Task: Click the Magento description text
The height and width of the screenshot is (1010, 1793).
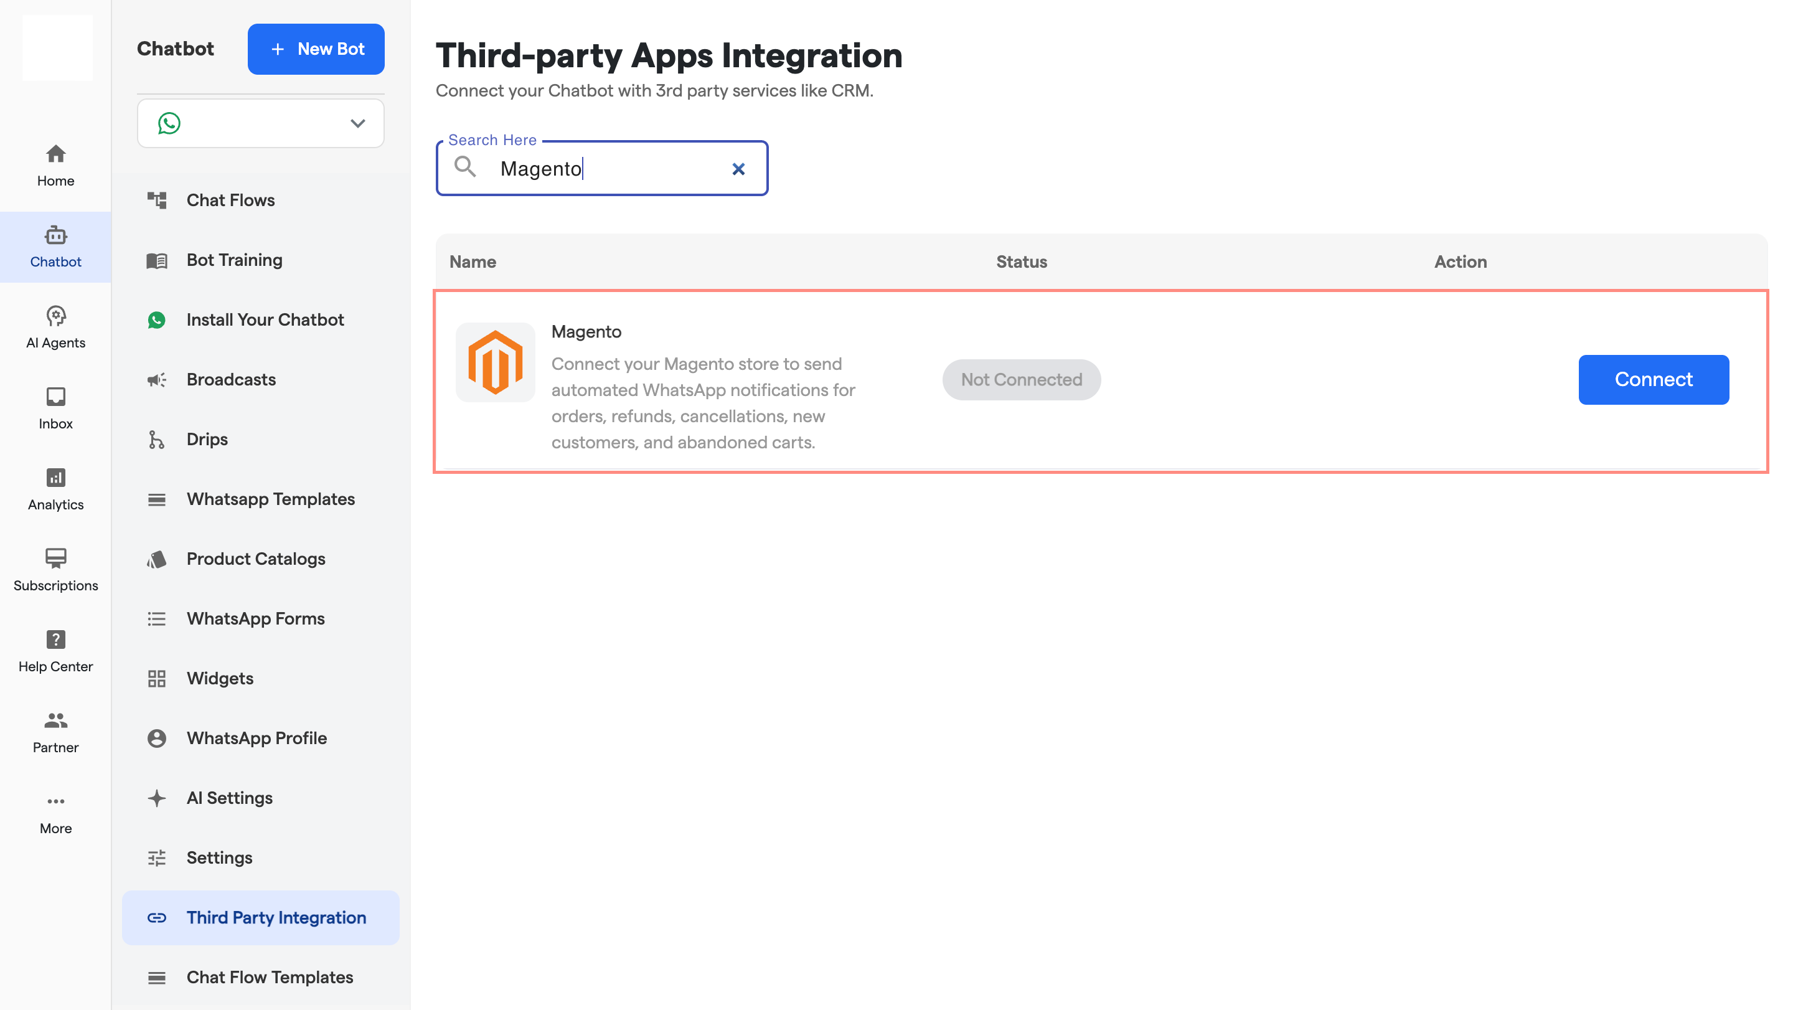Action: (703, 403)
